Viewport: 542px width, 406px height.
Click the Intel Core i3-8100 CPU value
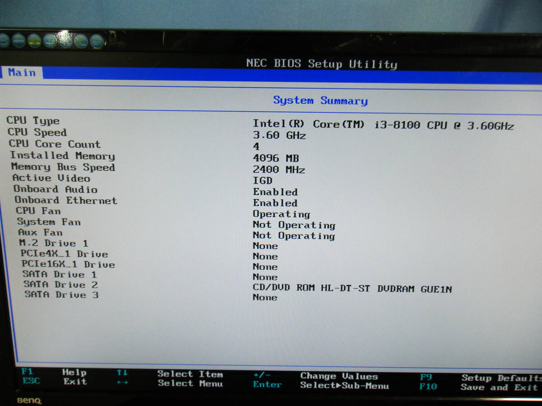[x=383, y=125]
